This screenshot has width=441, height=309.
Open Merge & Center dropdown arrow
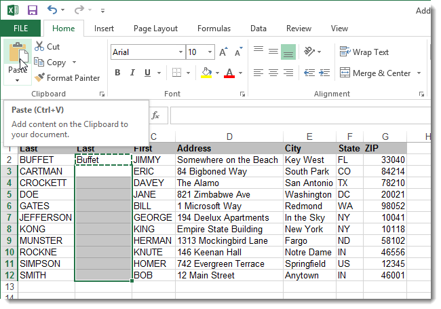click(x=419, y=73)
